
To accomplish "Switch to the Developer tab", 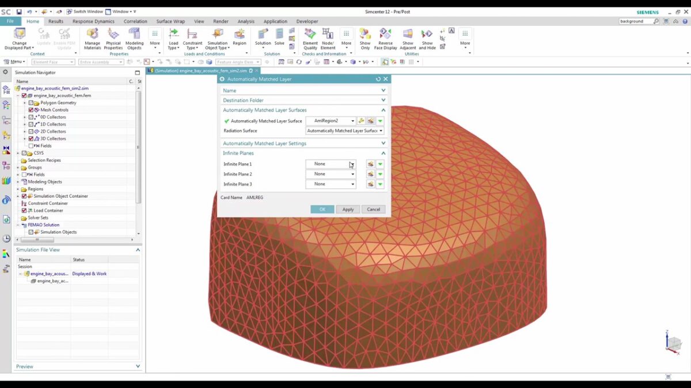I will (307, 21).
